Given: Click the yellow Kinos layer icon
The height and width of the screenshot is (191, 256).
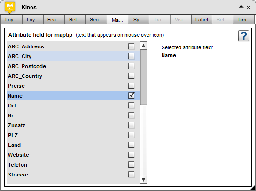Looking at the screenshot, I should pos(10,8).
